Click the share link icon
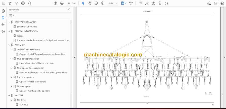Screen dimensions: 226x109 [x=209, y=3]
